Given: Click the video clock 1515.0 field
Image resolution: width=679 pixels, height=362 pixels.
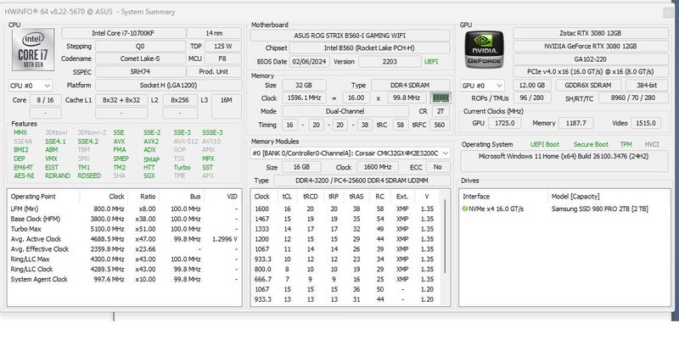Looking at the screenshot, I should tap(646, 123).
